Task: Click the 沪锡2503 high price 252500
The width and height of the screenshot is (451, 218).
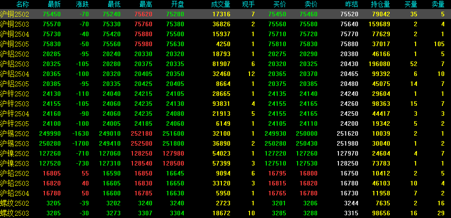Action: click(x=142, y=143)
